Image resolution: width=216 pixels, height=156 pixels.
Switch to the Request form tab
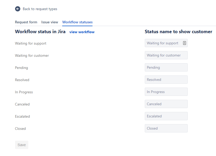[26, 22]
